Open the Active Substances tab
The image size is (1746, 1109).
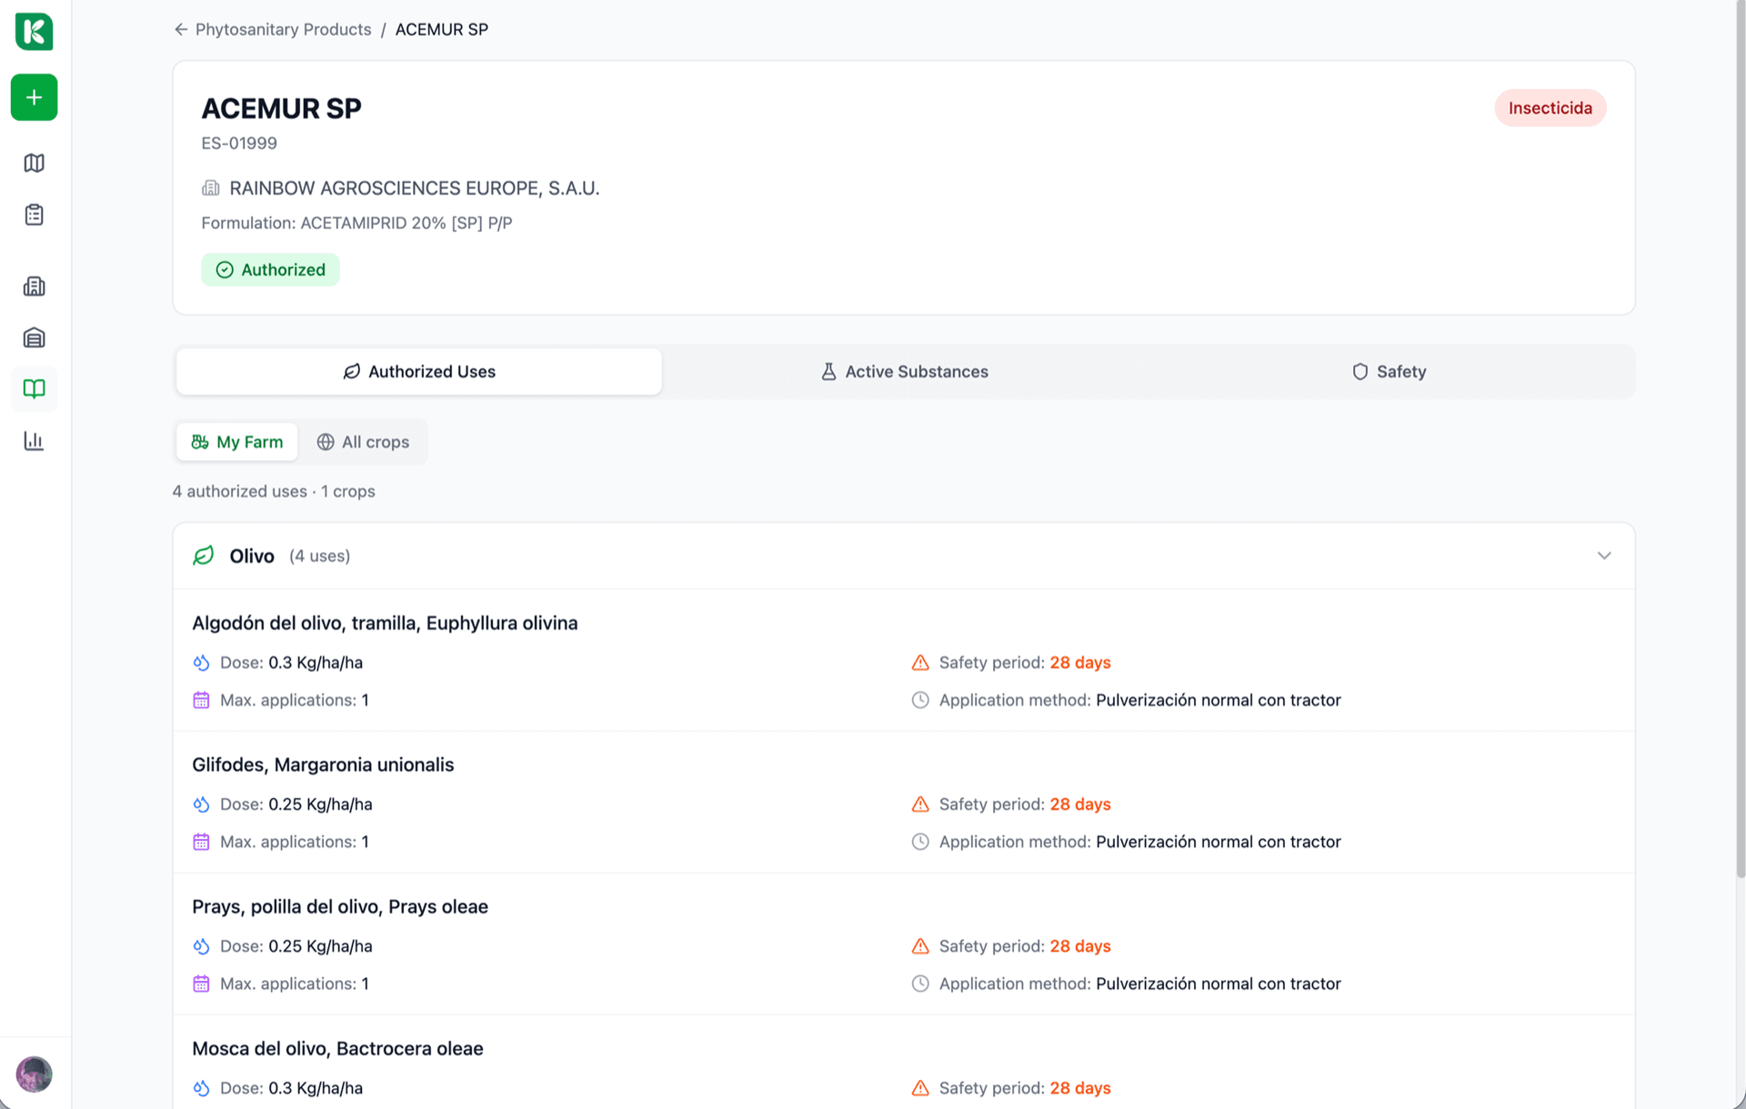click(904, 372)
